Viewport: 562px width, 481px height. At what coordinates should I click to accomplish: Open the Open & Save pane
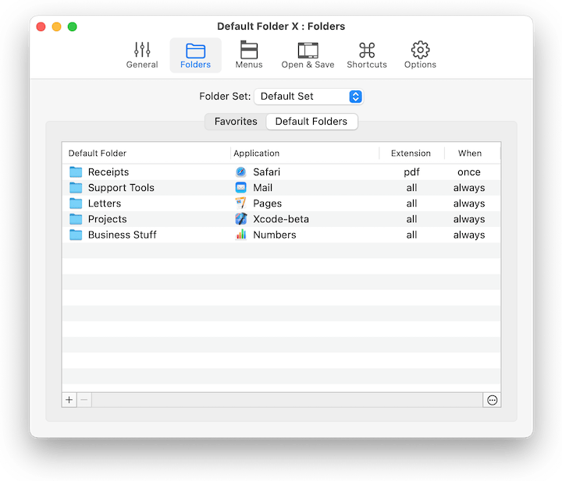pos(308,55)
